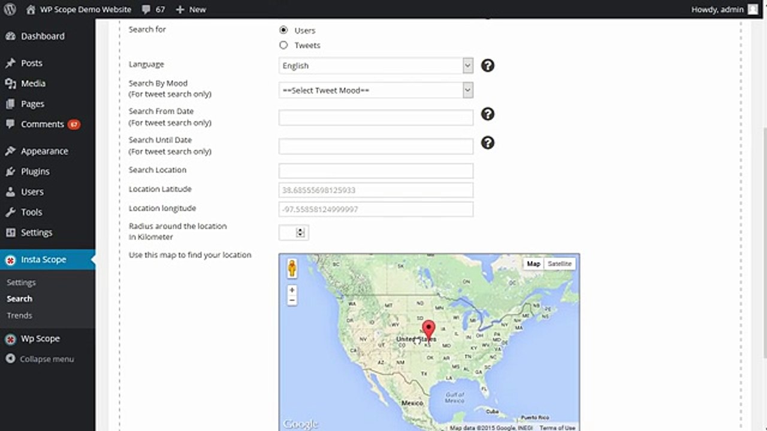Click the Dashboard gauge icon
Image resolution: width=767 pixels, height=431 pixels.
pyautogui.click(x=10, y=36)
